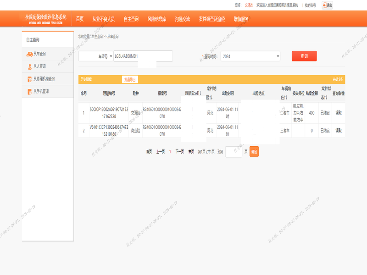Click the 共计2条 total count

point(338,79)
